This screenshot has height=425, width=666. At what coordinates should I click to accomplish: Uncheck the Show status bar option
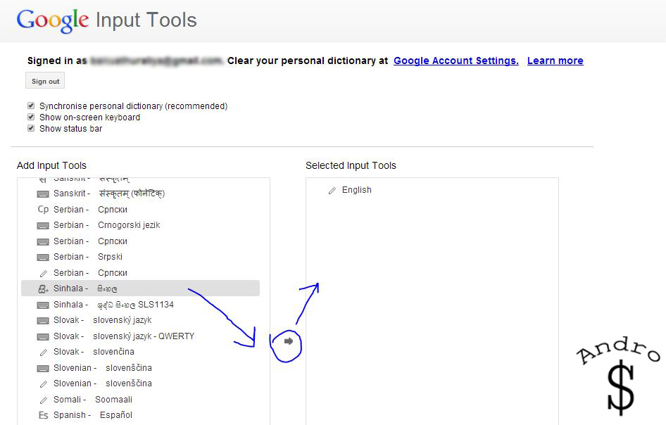(x=31, y=128)
